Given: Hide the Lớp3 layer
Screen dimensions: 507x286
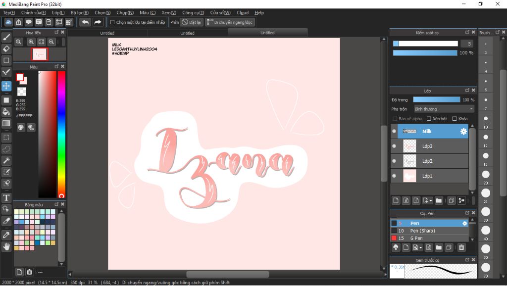Looking at the screenshot, I should [394, 146].
